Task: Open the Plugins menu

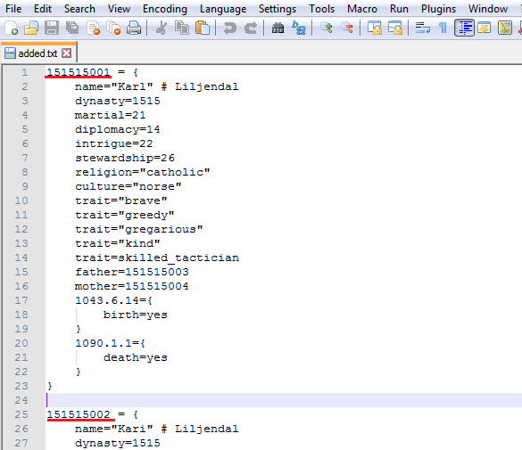Action: click(x=438, y=9)
